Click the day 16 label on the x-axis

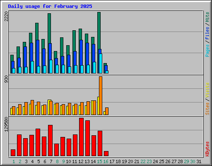[x=106, y=161]
